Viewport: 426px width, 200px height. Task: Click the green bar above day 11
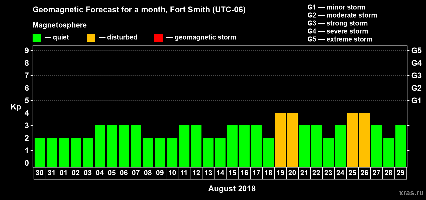point(184,146)
